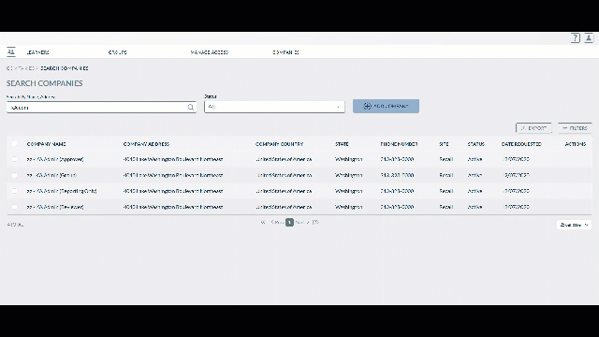The width and height of the screenshot is (599, 337).
Task: Click the search magnifier icon
Action: click(191, 108)
